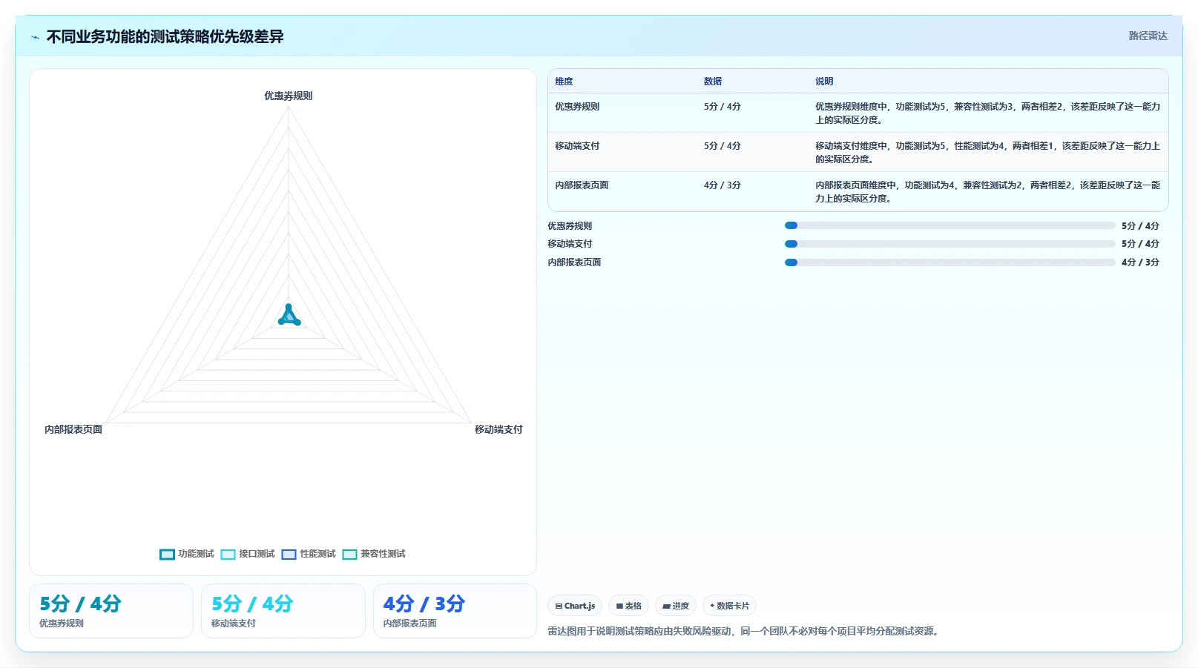The image size is (1198, 668).
Task: Toggle the 性能测试 legend swatch
Action: click(289, 554)
